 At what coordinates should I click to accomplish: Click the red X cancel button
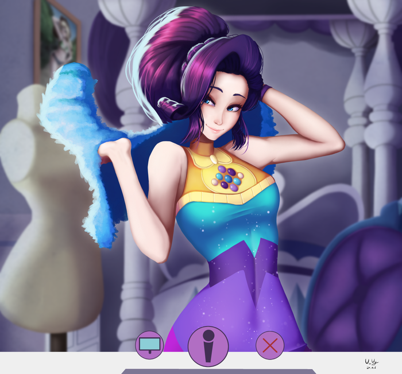click(x=270, y=345)
